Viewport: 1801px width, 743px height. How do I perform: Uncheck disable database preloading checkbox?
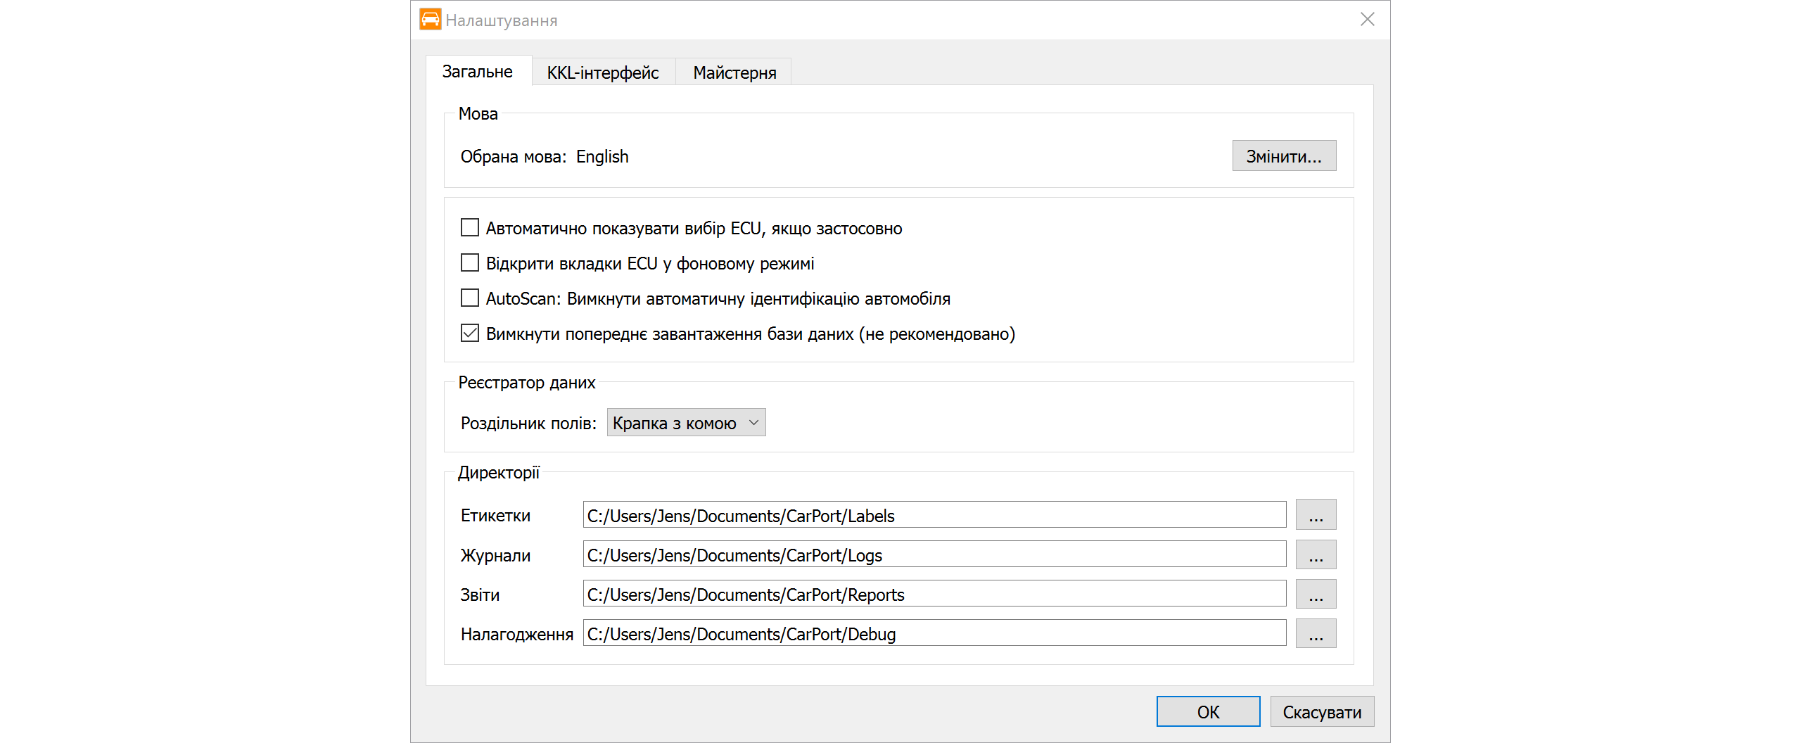[470, 334]
